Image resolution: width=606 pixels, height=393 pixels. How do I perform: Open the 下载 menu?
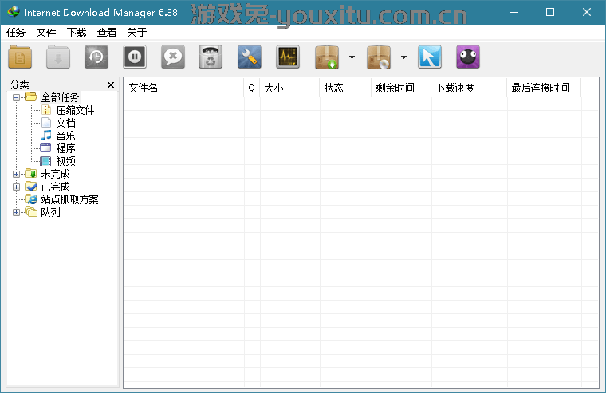coord(77,33)
